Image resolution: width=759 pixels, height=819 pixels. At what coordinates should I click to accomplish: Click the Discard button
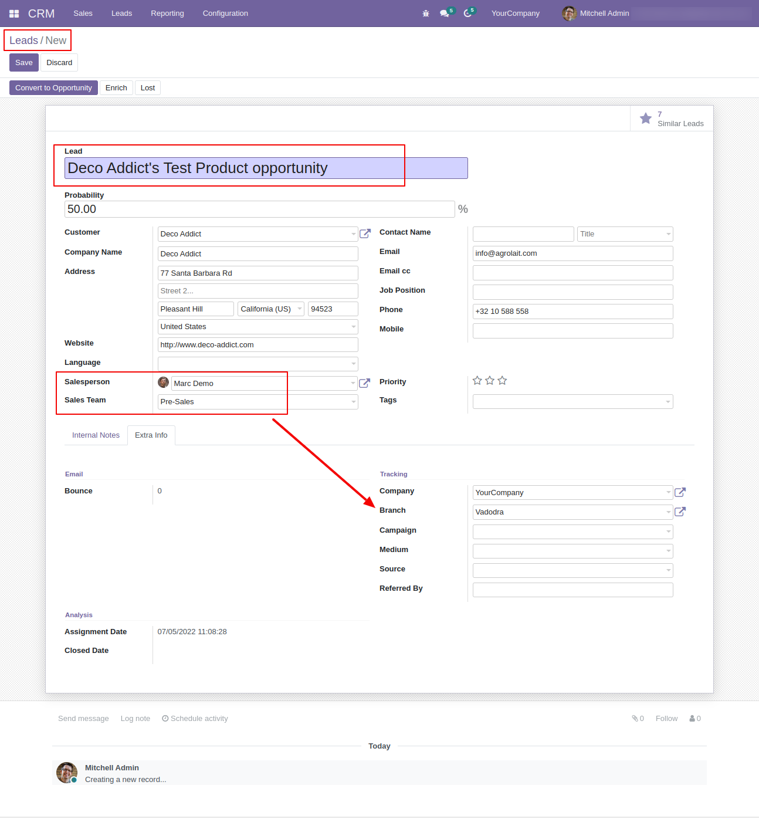[59, 63]
